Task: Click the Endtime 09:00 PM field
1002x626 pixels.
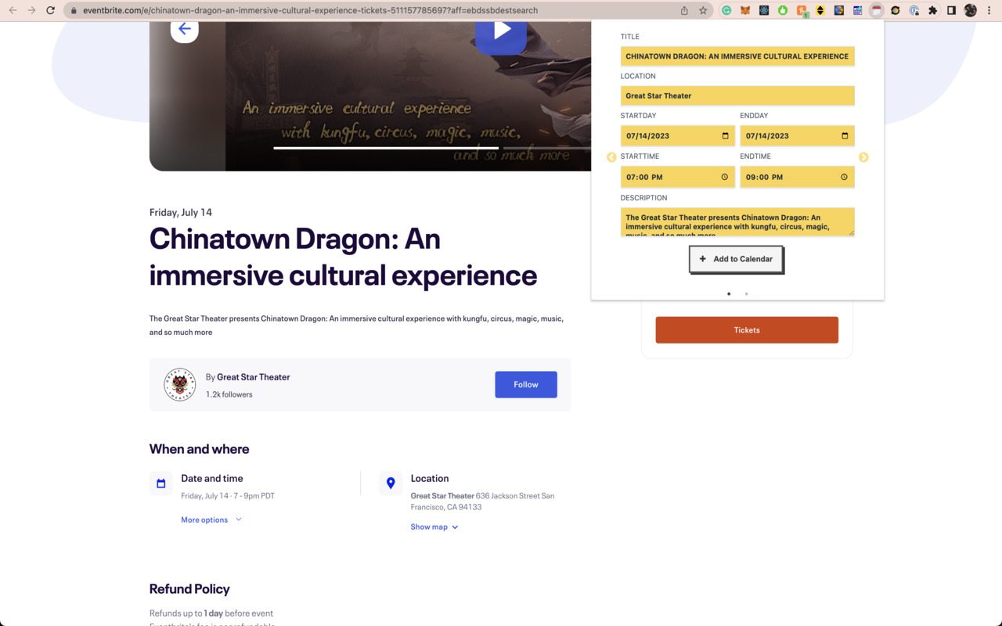Action: (x=797, y=177)
